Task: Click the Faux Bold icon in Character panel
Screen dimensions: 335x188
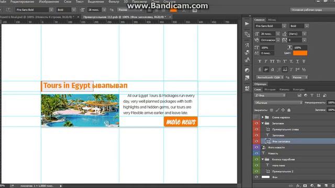Action: [x=260, y=61]
